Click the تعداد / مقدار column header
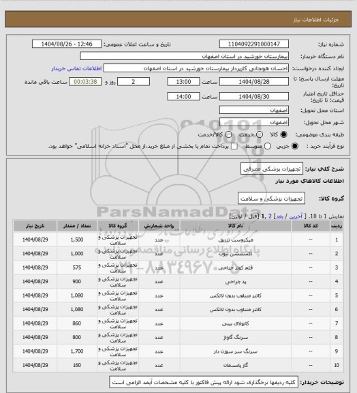Image resolution: width=357 pixels, height=393 pixels. point(77,226)
